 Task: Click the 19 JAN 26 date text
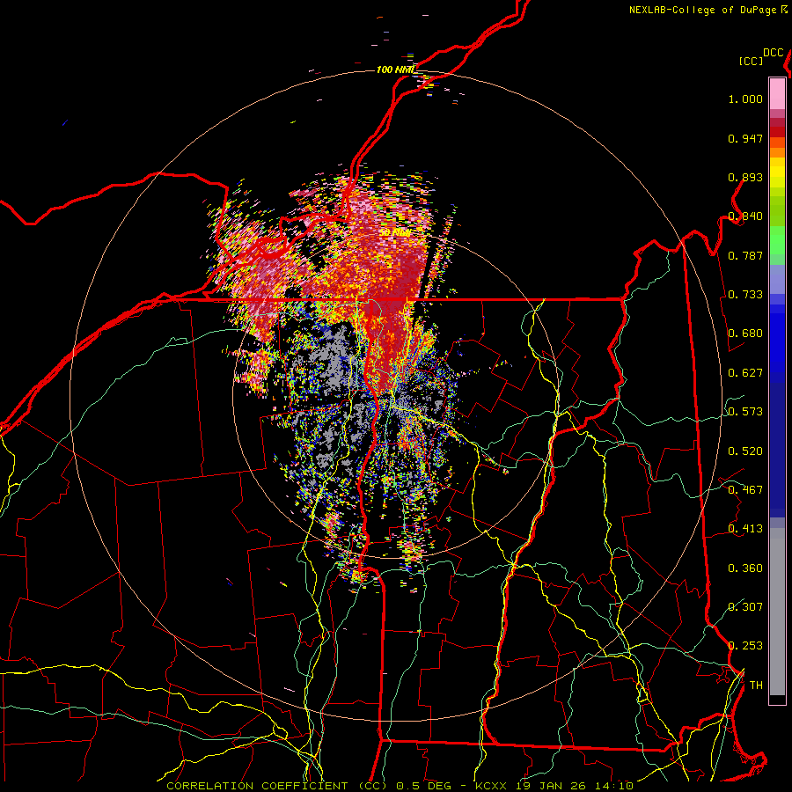point(551,786)
